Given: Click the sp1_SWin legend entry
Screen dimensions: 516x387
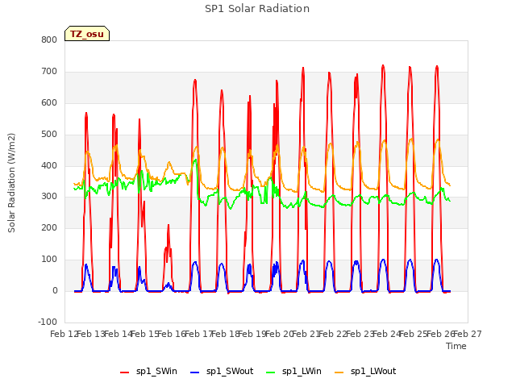Looking at the screenshot, I should coord(148,371).
